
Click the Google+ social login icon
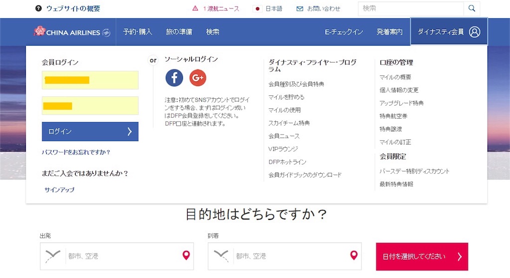tap(198, 78)
